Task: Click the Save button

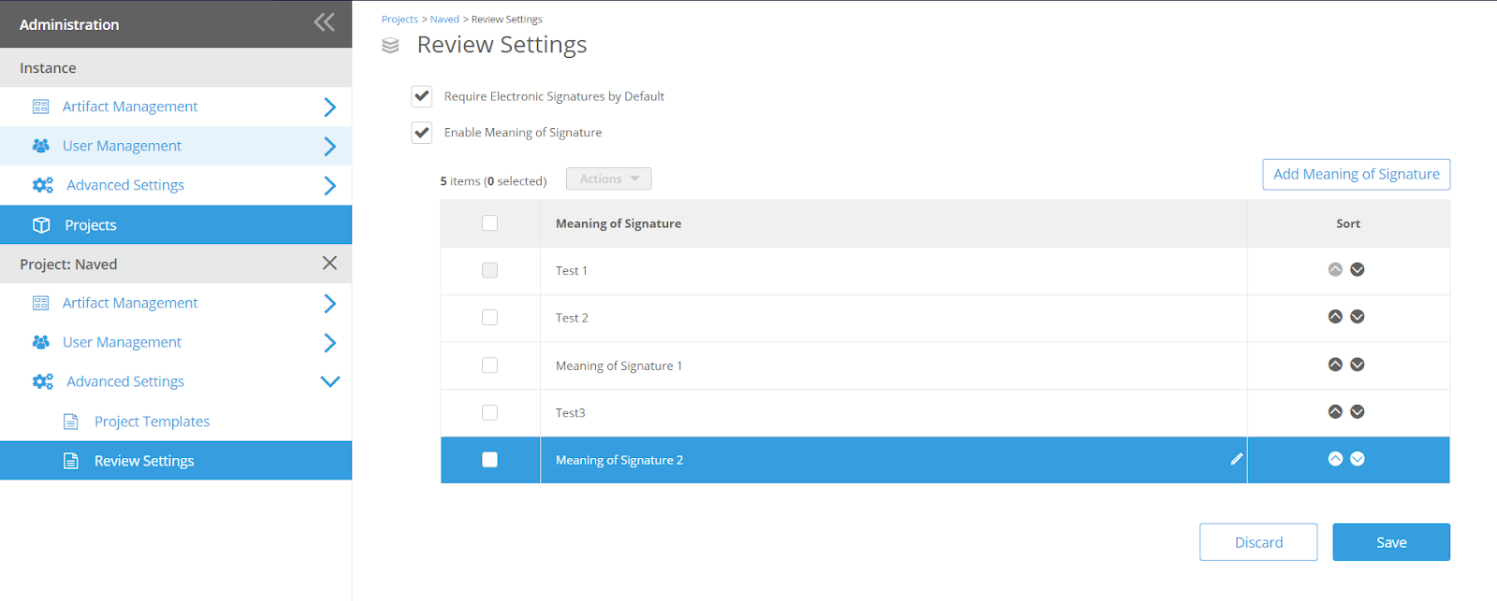Action: point(1391,542)
